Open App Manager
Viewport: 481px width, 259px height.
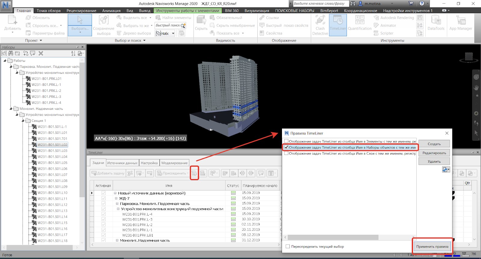(461, 23)
